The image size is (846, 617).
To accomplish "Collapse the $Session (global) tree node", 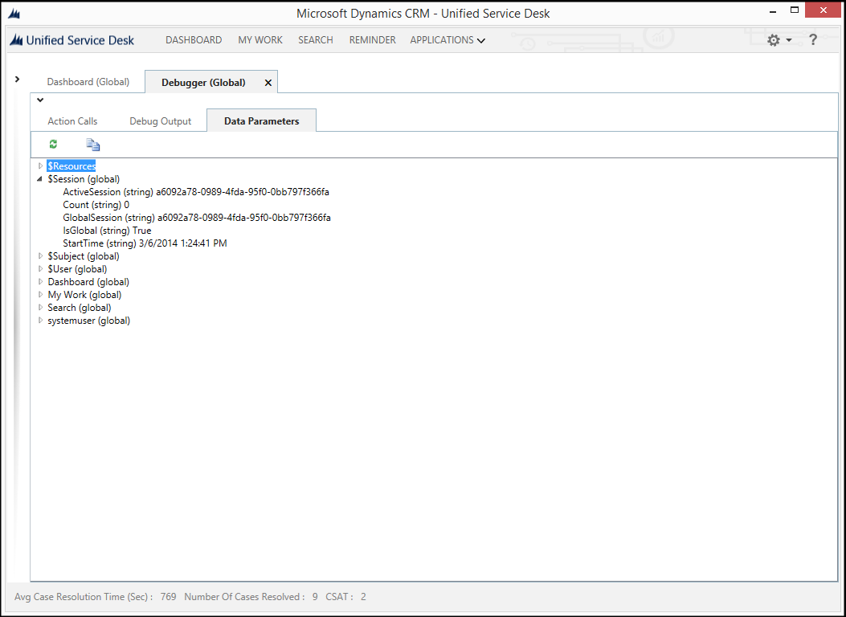I will tap(40, 178).
